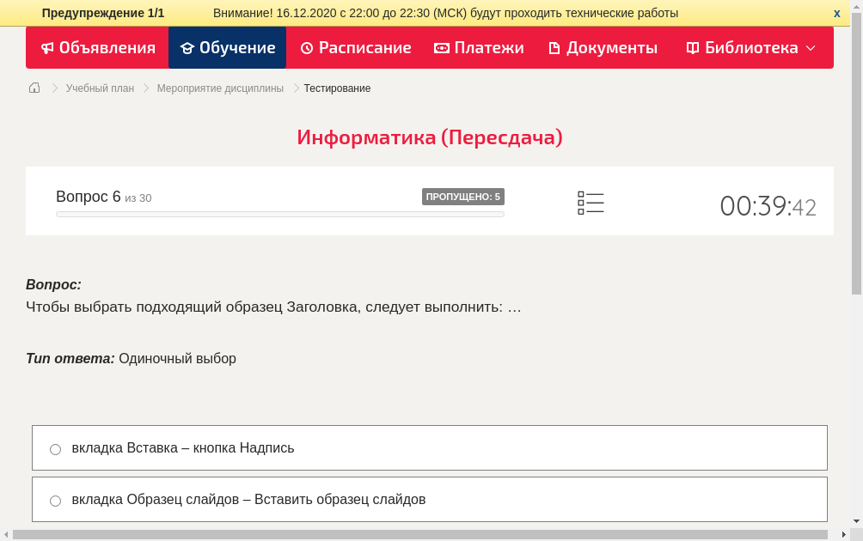Click the horizontal scrollbar left arrow
863x541 pixels.
coord(6,534)
